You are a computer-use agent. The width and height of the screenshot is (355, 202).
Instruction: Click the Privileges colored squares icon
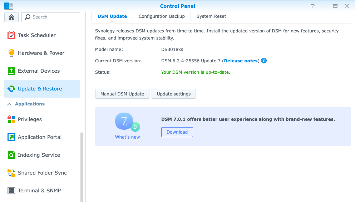(11, 119)
